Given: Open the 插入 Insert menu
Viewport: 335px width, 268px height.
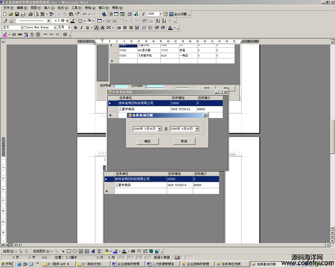Looking at the screenshot, I should click(x=49, y=8).
